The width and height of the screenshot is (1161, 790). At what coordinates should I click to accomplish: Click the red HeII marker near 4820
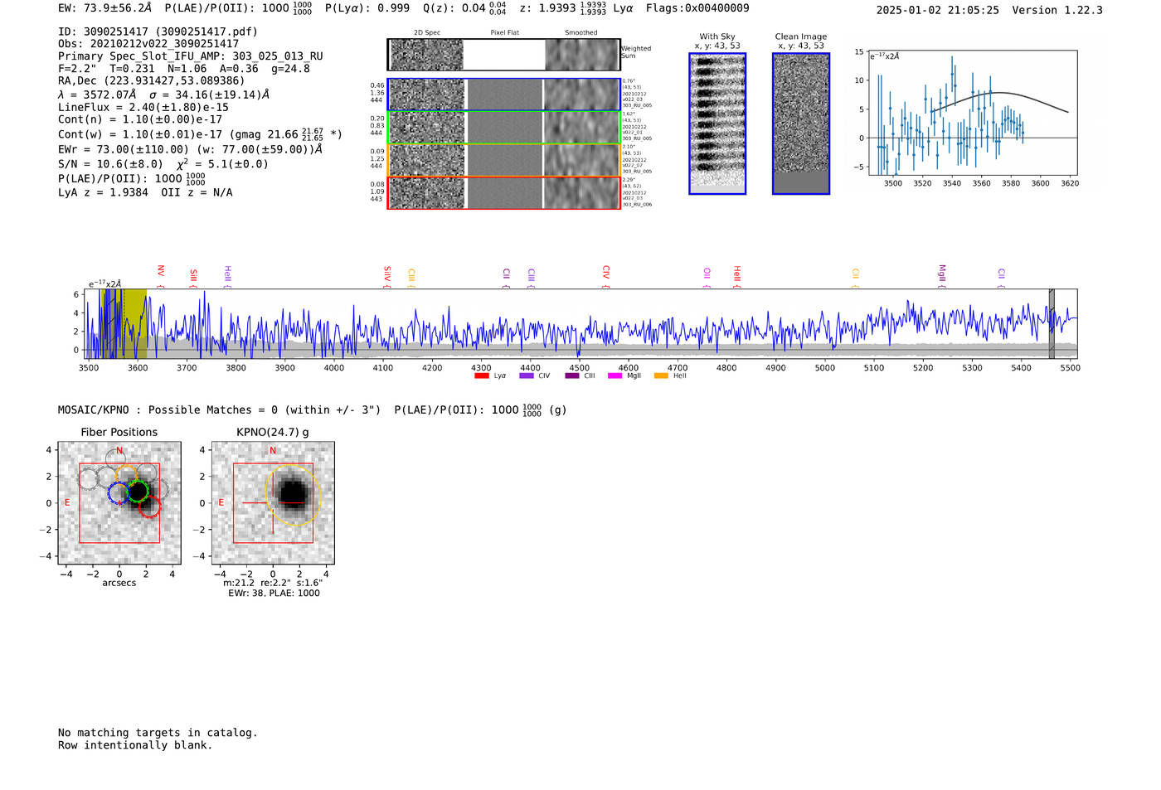(x=736, y=274)
